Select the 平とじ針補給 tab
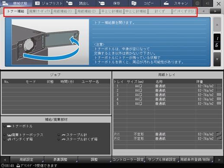Image resolution: width=224 pixels, height=168 pixels. (x=112, y=11)
